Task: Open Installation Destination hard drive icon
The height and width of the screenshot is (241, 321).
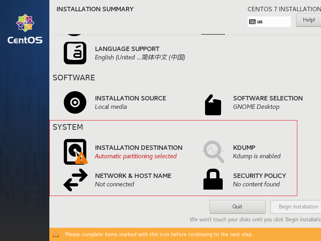Action: 75,152
